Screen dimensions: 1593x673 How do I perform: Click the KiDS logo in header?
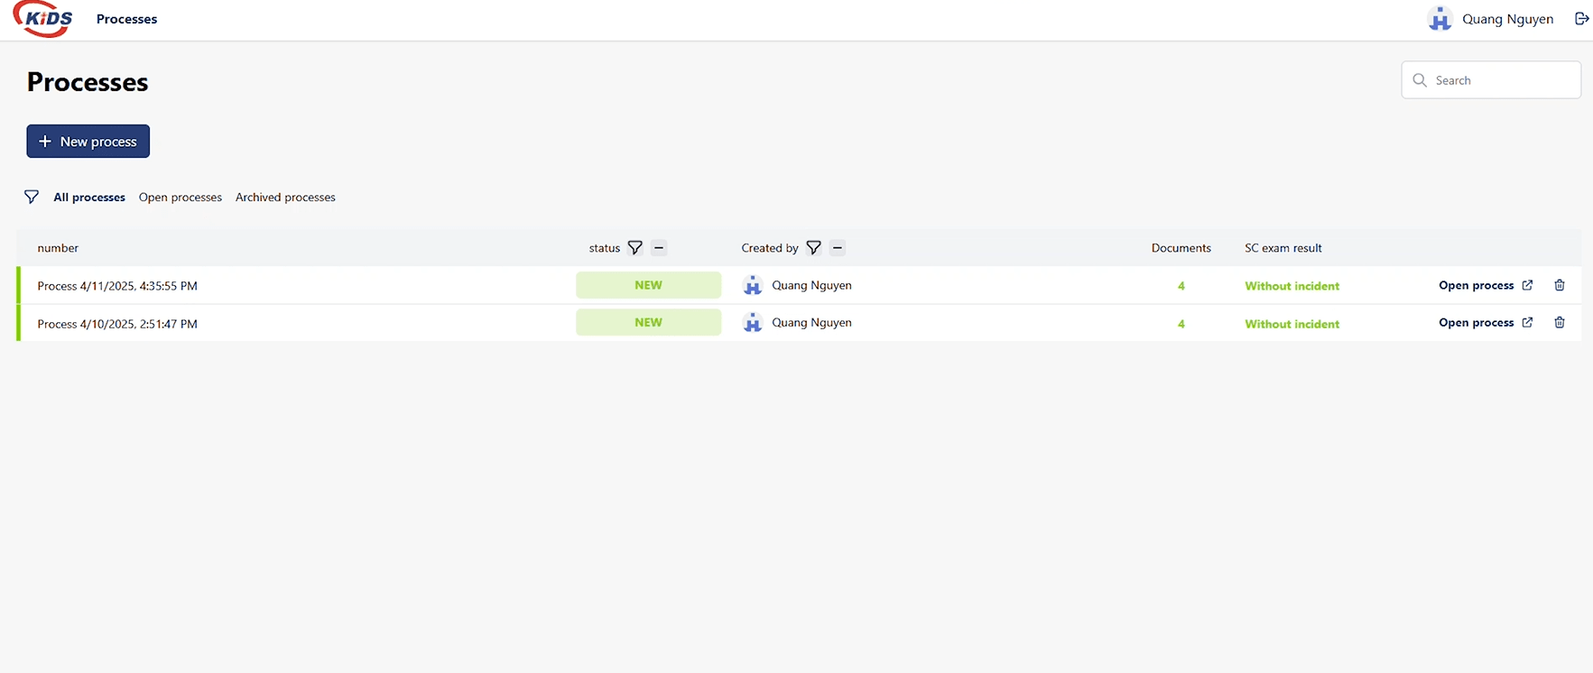(43, 19)
